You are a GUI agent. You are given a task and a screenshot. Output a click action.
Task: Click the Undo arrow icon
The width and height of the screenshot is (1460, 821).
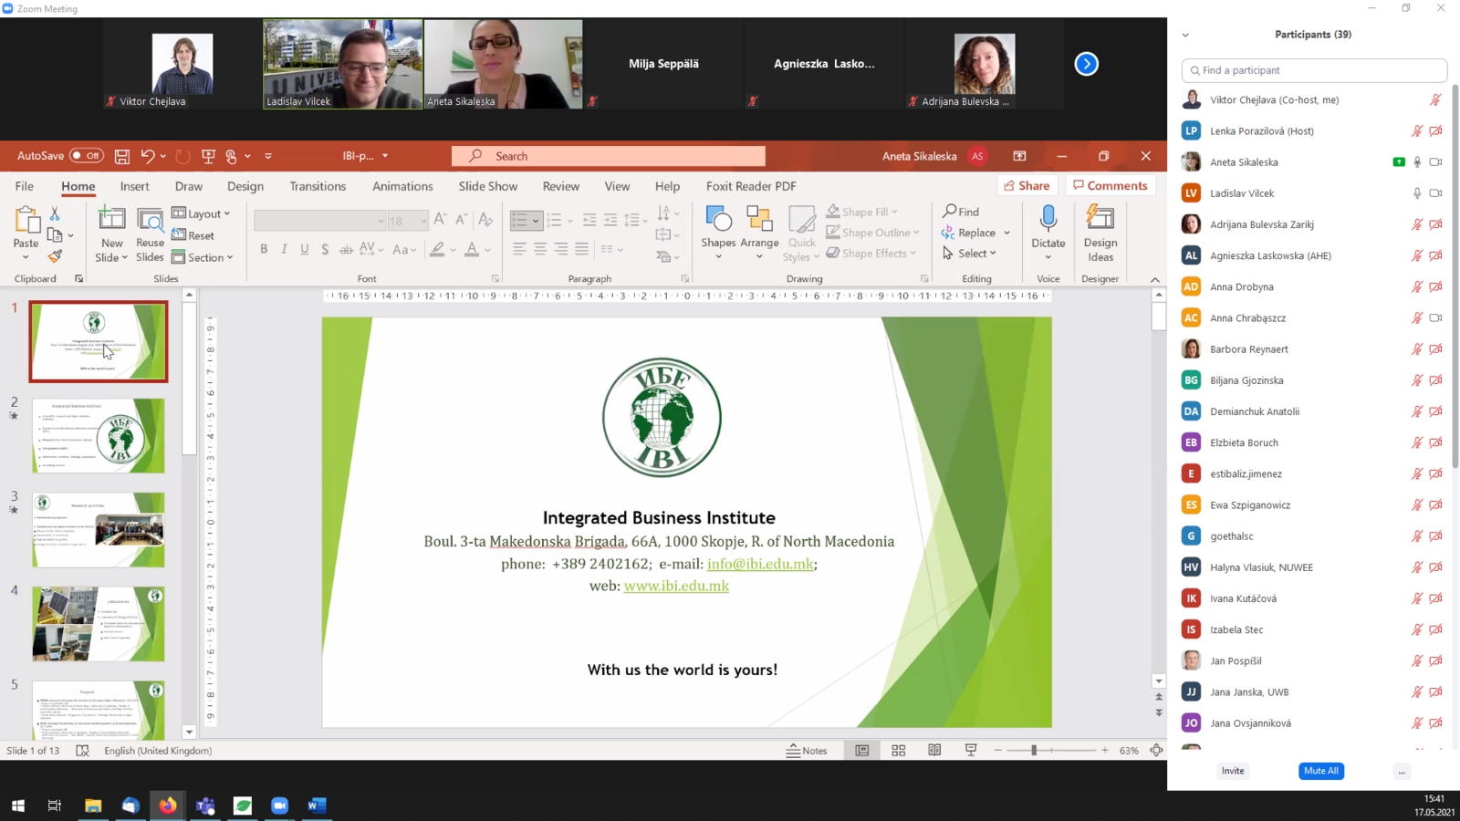[147, 156]
